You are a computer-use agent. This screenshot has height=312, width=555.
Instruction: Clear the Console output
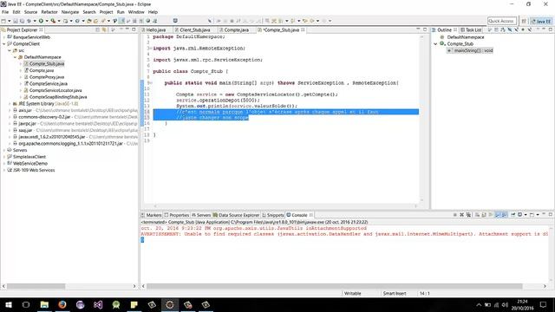click(x=477, y=215)
